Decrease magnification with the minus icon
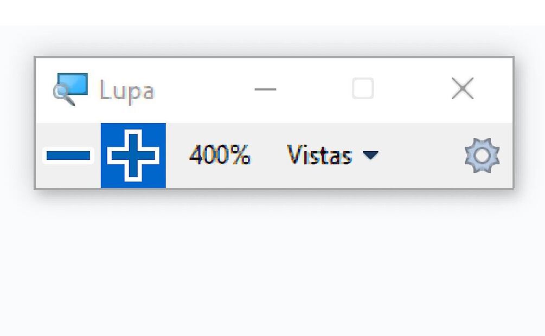Viewport: 545px width, 336px height. [x=69, y=156]
